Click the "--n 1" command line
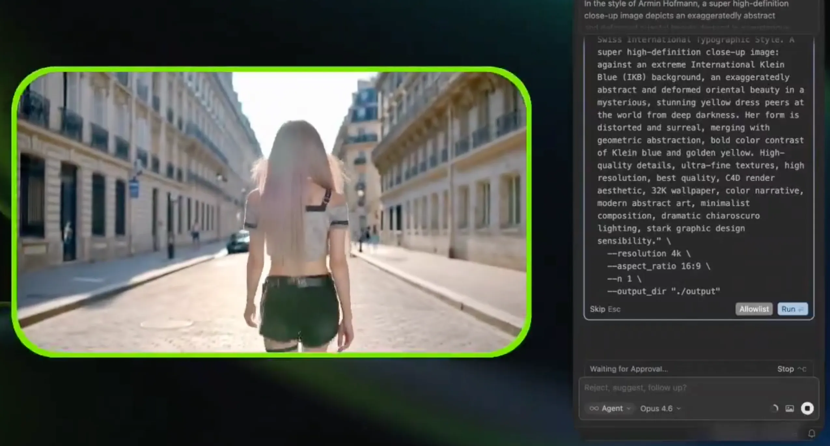This screenshot has height=446, width=830. 624,279
